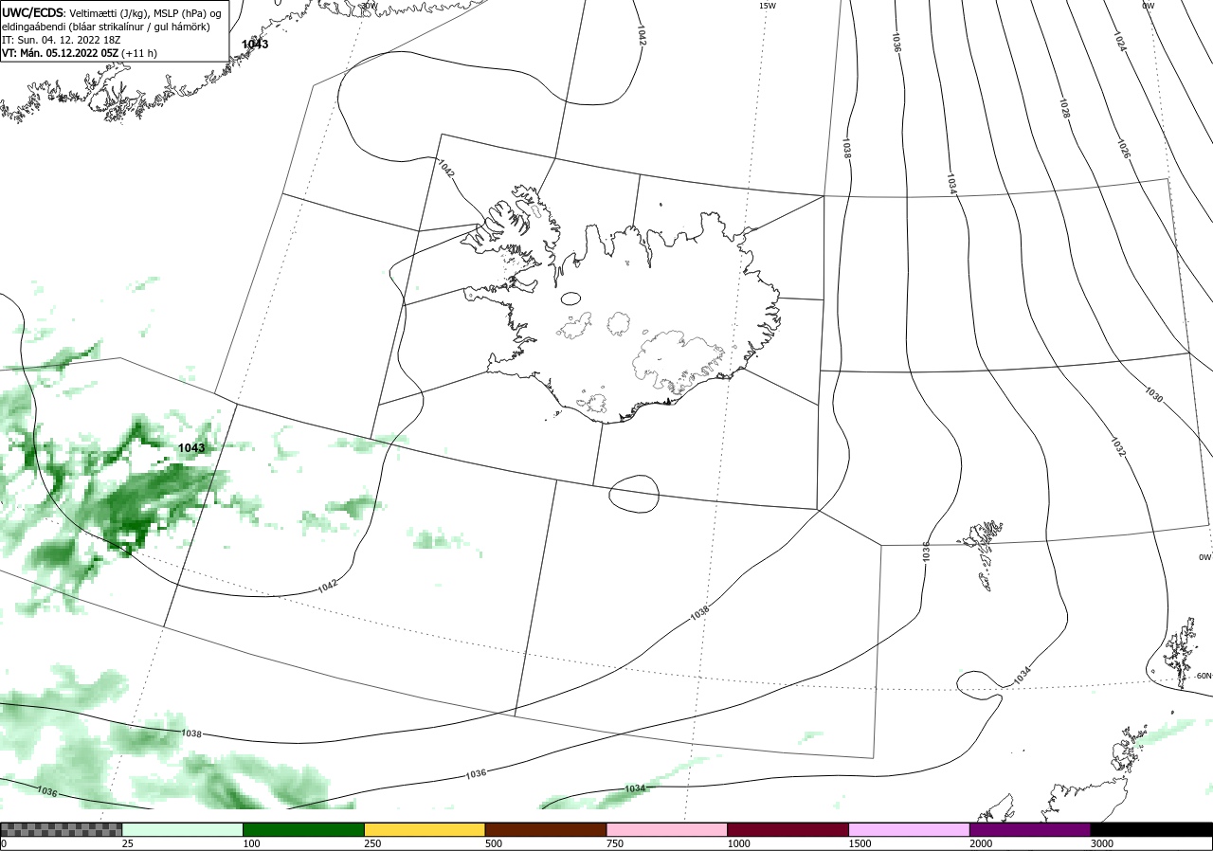
Task: Click the gray checkered 0–25 legend swatch
Action: [x=62, y=829]
